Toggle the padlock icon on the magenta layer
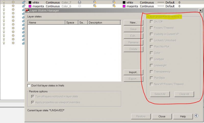This screenshot has width=204, height=123. pos(24,6)
